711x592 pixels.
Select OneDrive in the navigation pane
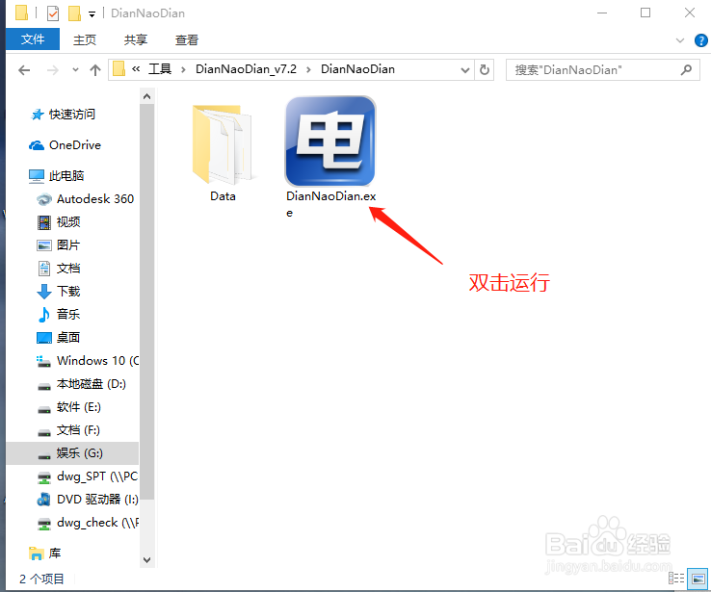click(x=65, y=145)
